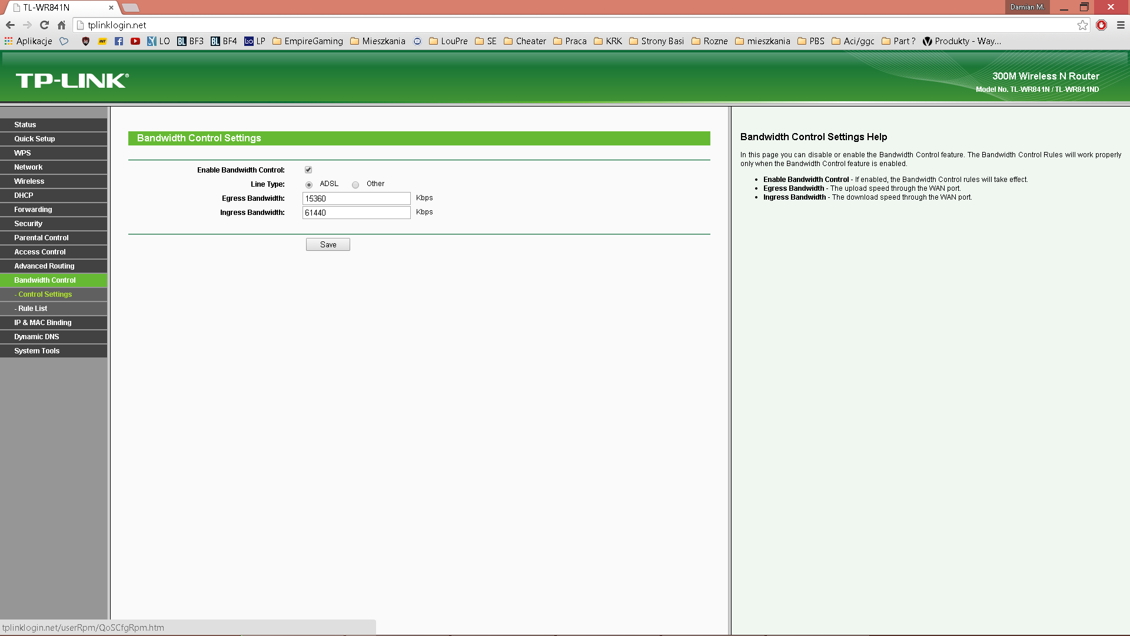Screen dimensions: 1130x636
Task: Bookmark this page with the star icon
Action: point(1082,25)
